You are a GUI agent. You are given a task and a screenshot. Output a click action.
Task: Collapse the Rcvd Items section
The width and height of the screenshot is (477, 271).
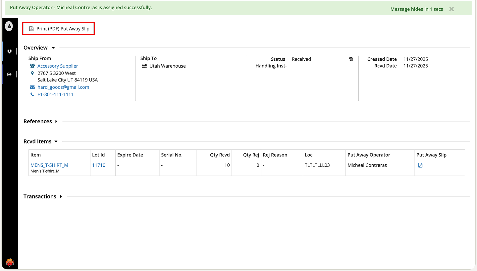[56, 141]
